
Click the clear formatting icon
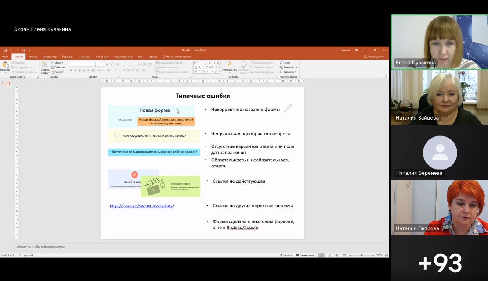coord(118,64)
